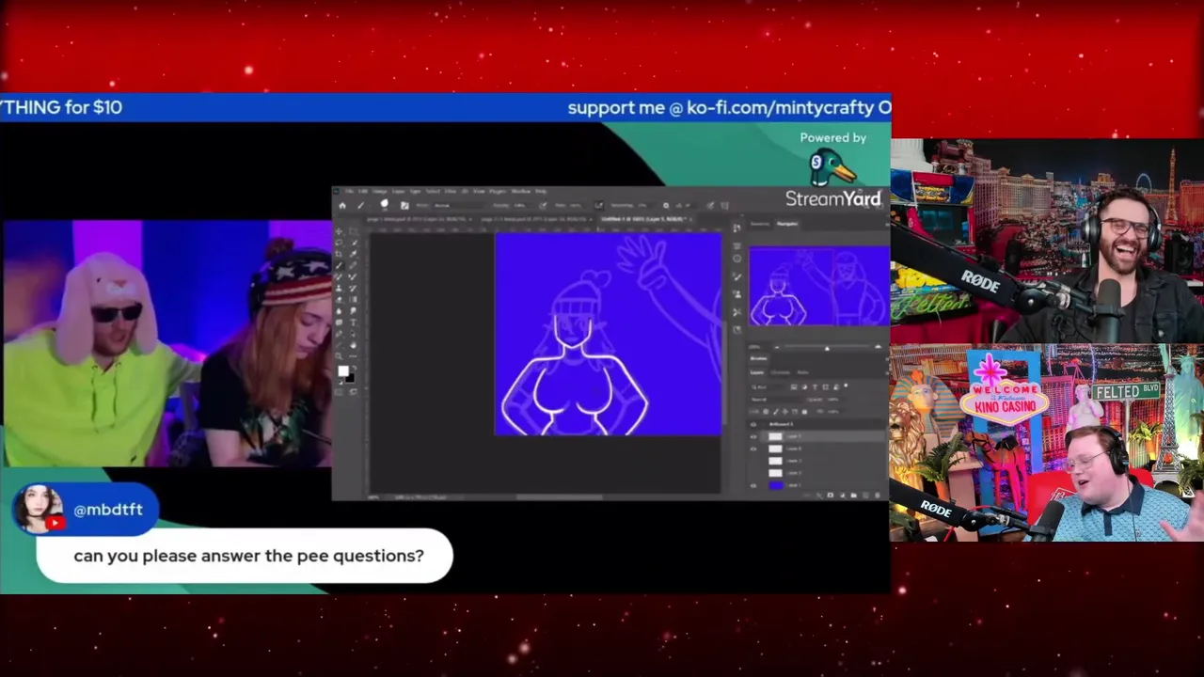Screen dimensions: 1204x677
Task: Select the blue-filled layer thumbnail
Action: pyautogui.click(x=776, y=485)
